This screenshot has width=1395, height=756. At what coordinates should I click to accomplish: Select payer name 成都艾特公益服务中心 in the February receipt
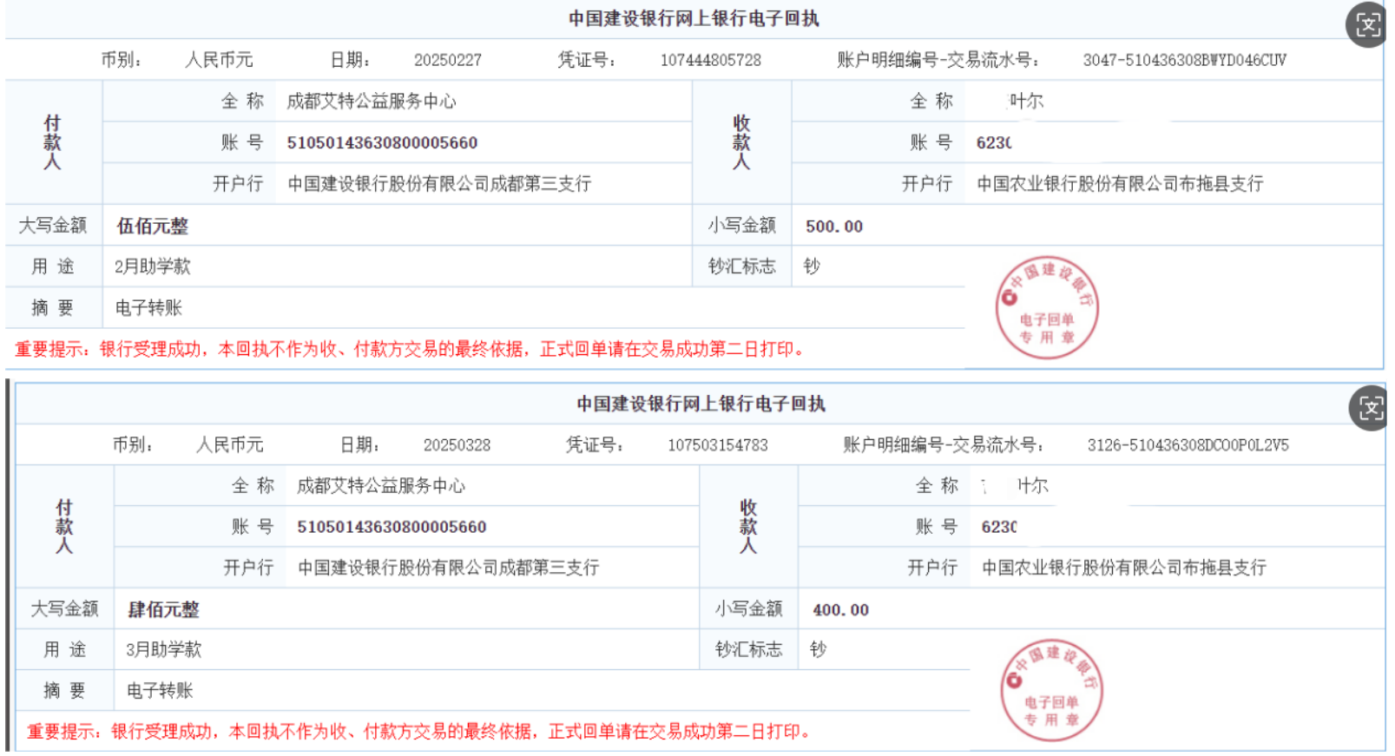click(372, 102)
